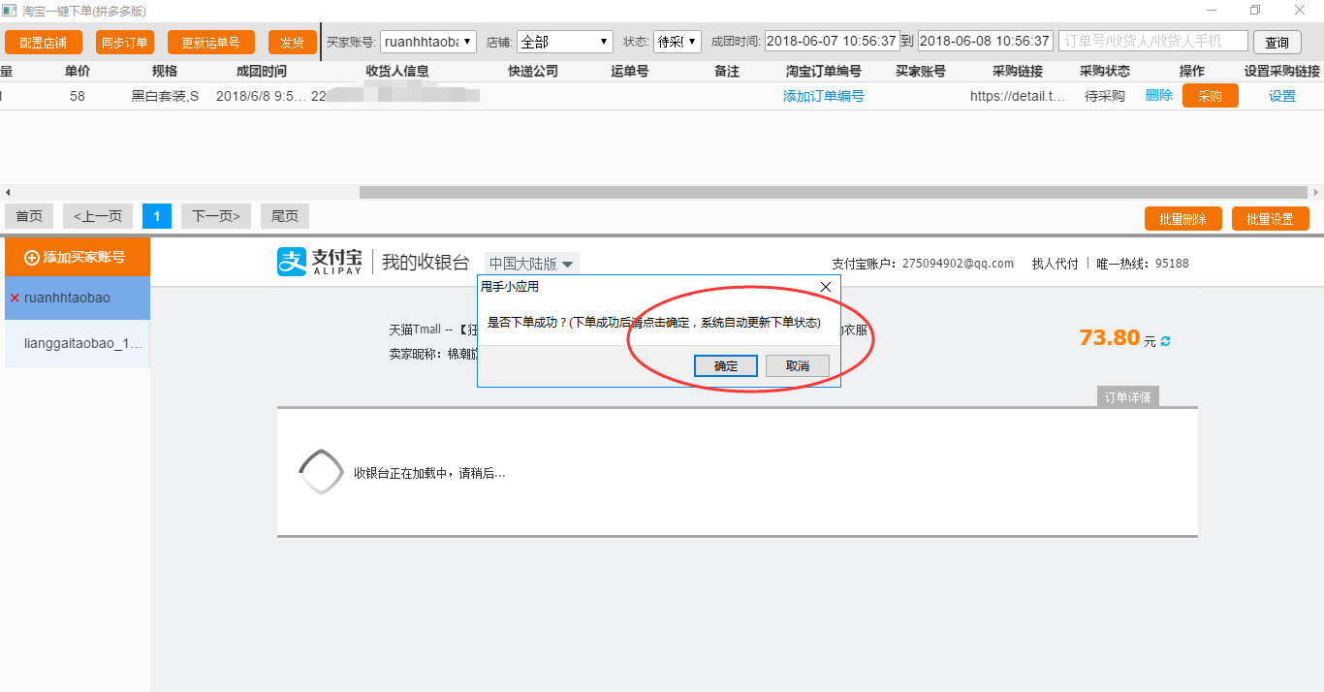The width and height of the screenshot is (1324, 692).
Task: Click the 淘宝订单编号 column header
Action: point(824,72)
